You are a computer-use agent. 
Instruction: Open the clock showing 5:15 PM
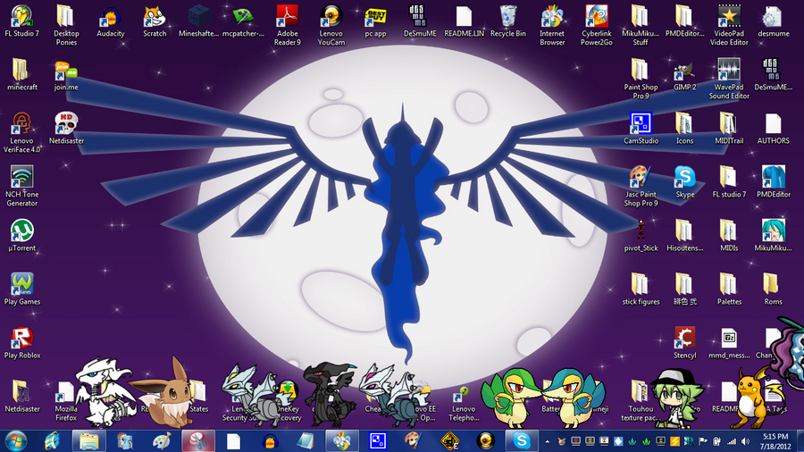[775, 441]
